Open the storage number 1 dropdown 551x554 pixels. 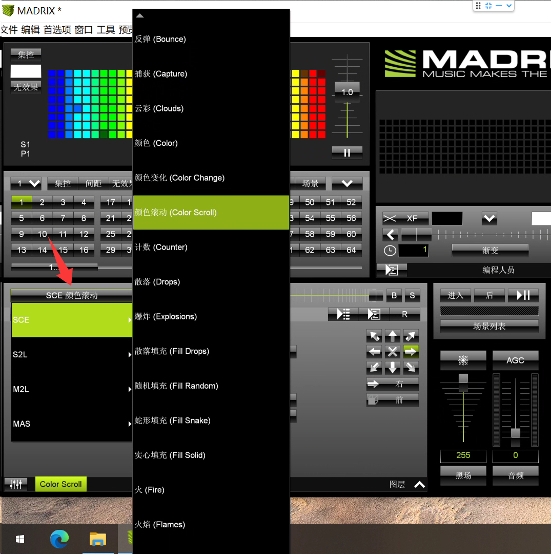(x=26, y=183)
